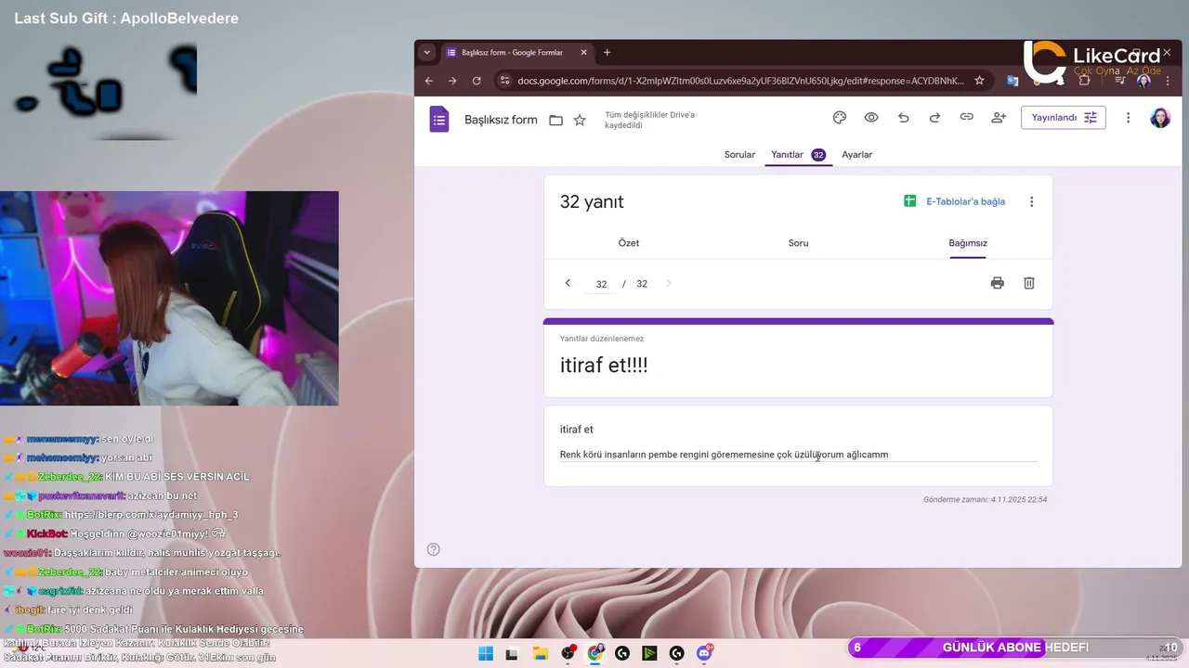Click the webcam video feed
Screen dimensions: 1189x668
[169, 298]
